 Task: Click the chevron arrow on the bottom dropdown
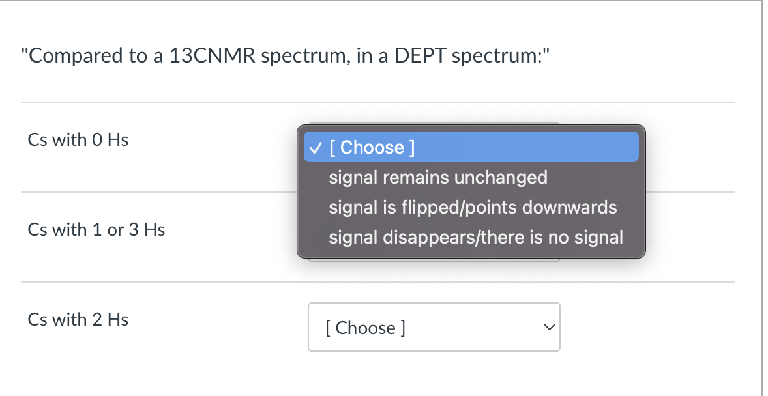tap(548, 327)
